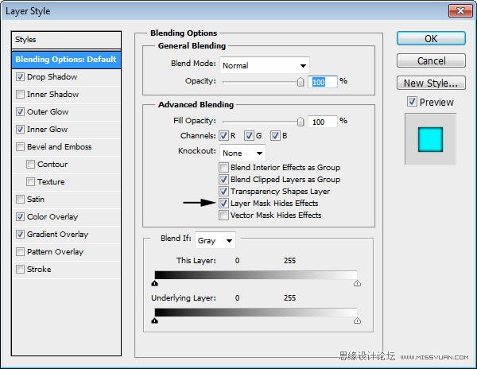This screenshot has height=369, width=477.
Task: Open the Blend If channel dropdown
Action: click(215, 241)
